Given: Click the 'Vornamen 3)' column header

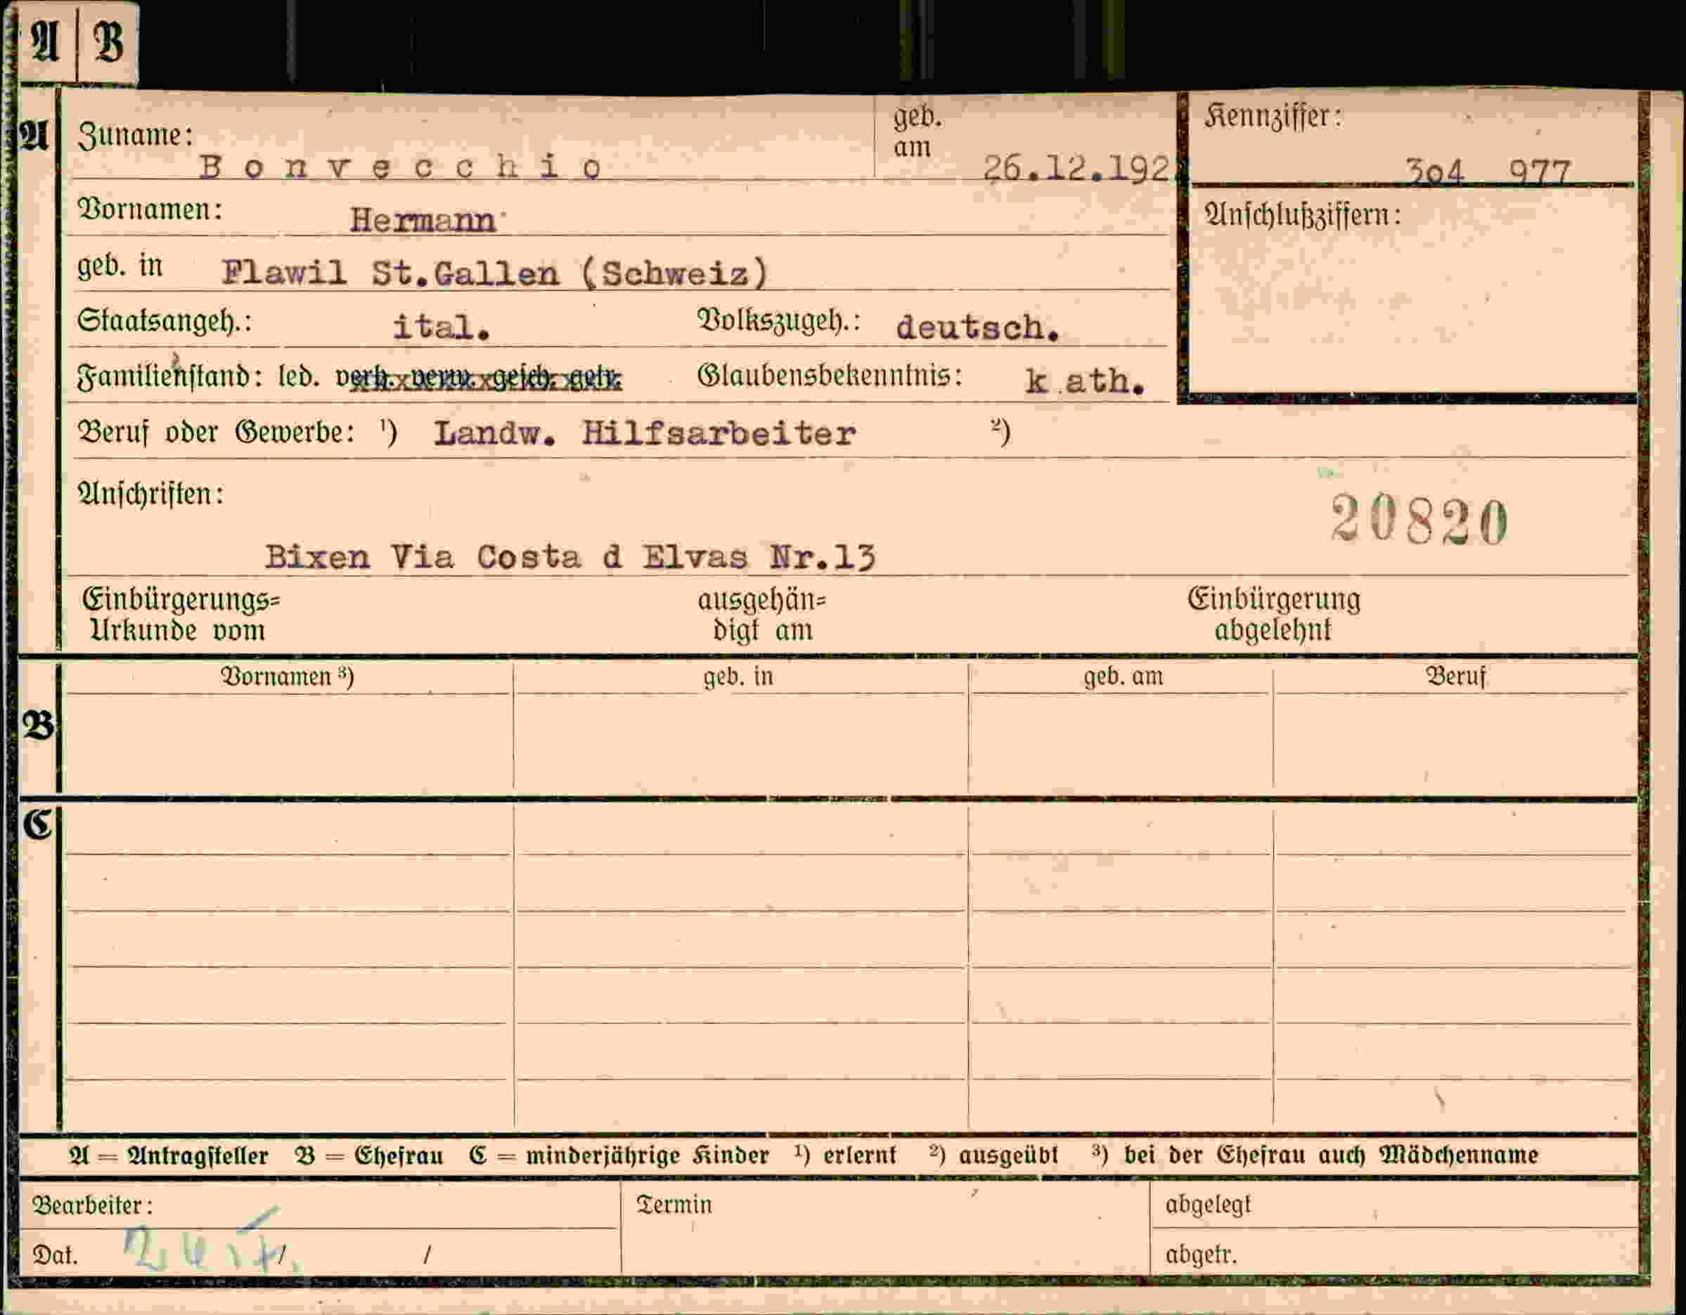Looking at the screenshot, I should pyautogui.click(x=287, y=676).
